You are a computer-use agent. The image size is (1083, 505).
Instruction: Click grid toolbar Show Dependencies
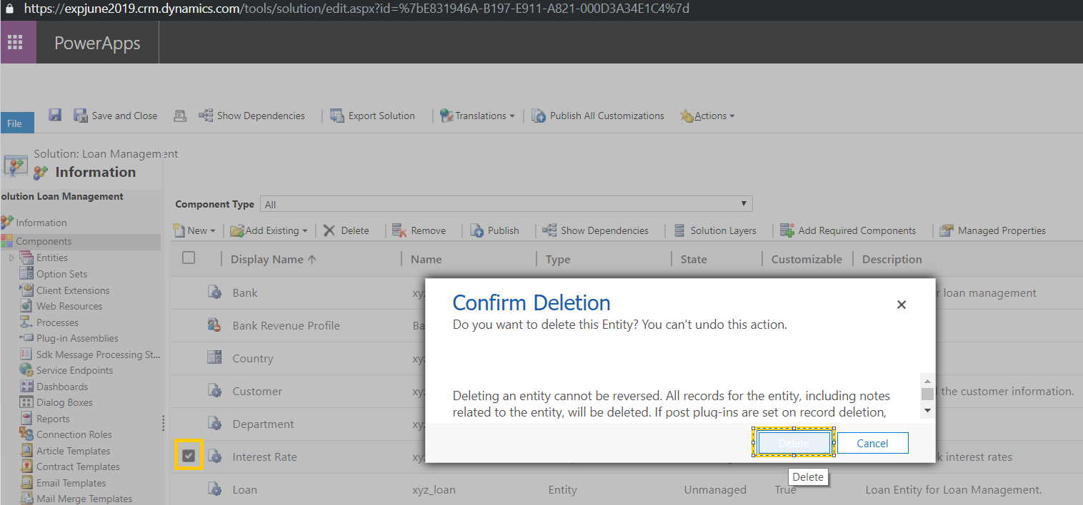tap(596, 230)
